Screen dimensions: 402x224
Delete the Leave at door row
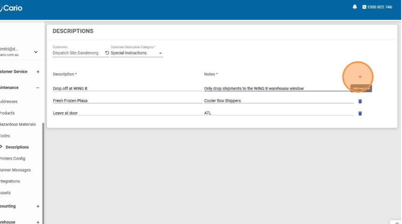pyautogui.click(x=360, y=113)
